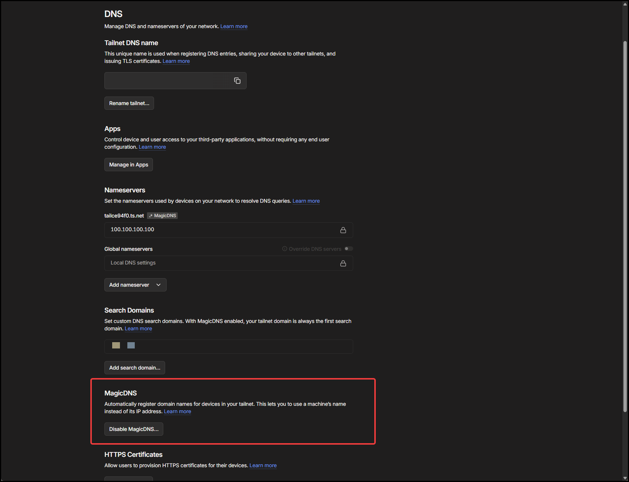This screenshot has width=629, height=482.
Task: Click the info icon next to Override DNS servers
Action: (285, 249)
